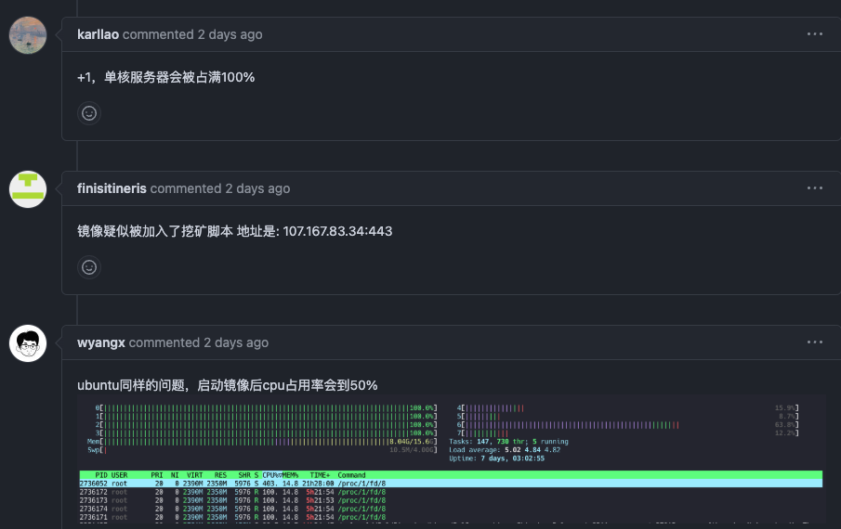Open karllao's profile avatar
Screen dimensions: 841x529
[x=28, y=35]
